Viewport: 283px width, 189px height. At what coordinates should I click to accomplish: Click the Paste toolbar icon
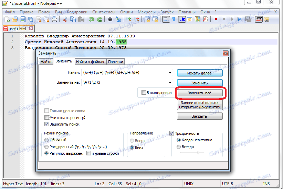pos(81,19)
